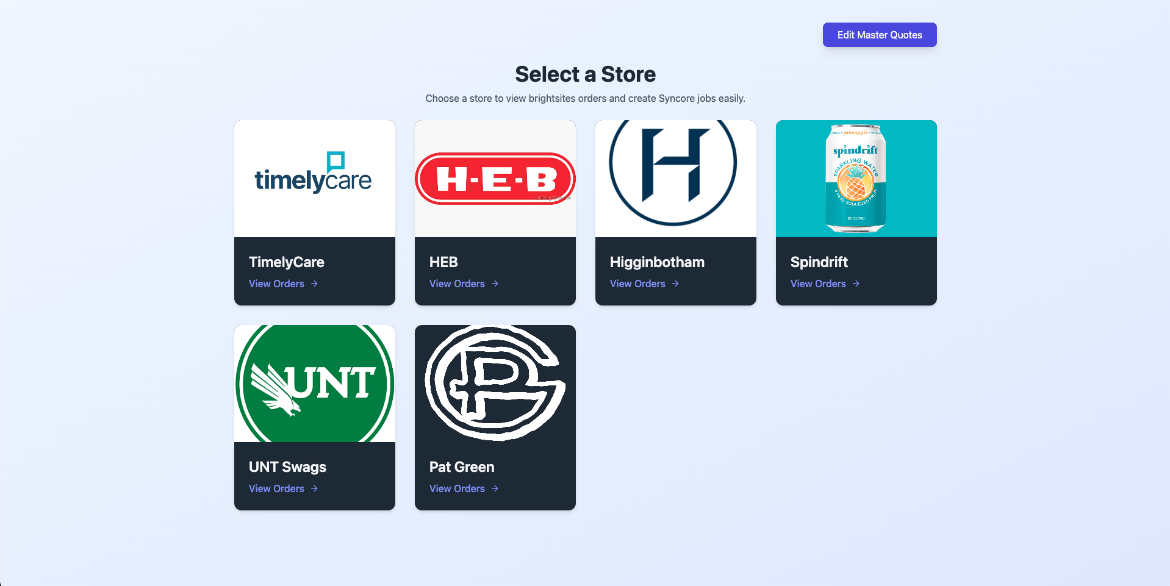Click the arrow next to TimelyCare View Orders
Screen dimensions: 1170x586
click(x=315, y=284)
